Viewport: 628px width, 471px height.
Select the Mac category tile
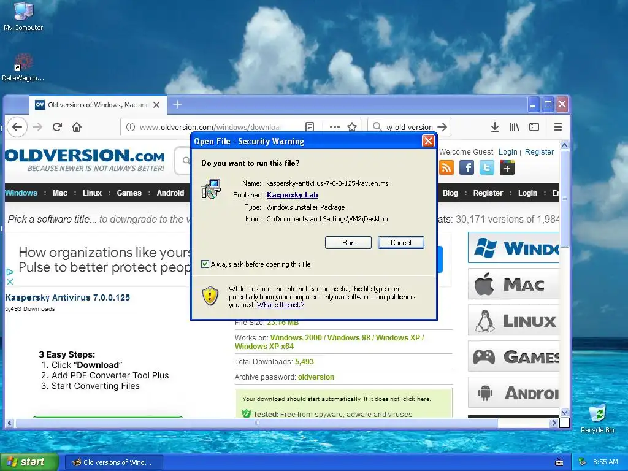(x=513, y=284)
